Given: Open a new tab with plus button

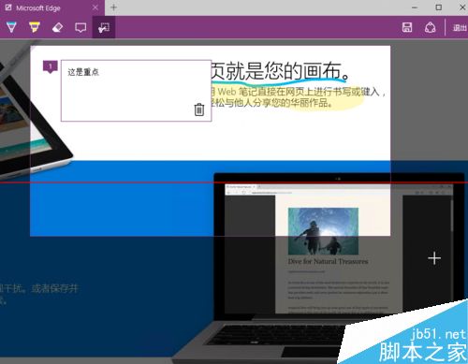Looking at the screenshot, I should pyautogui.click(x=113, y=7).
